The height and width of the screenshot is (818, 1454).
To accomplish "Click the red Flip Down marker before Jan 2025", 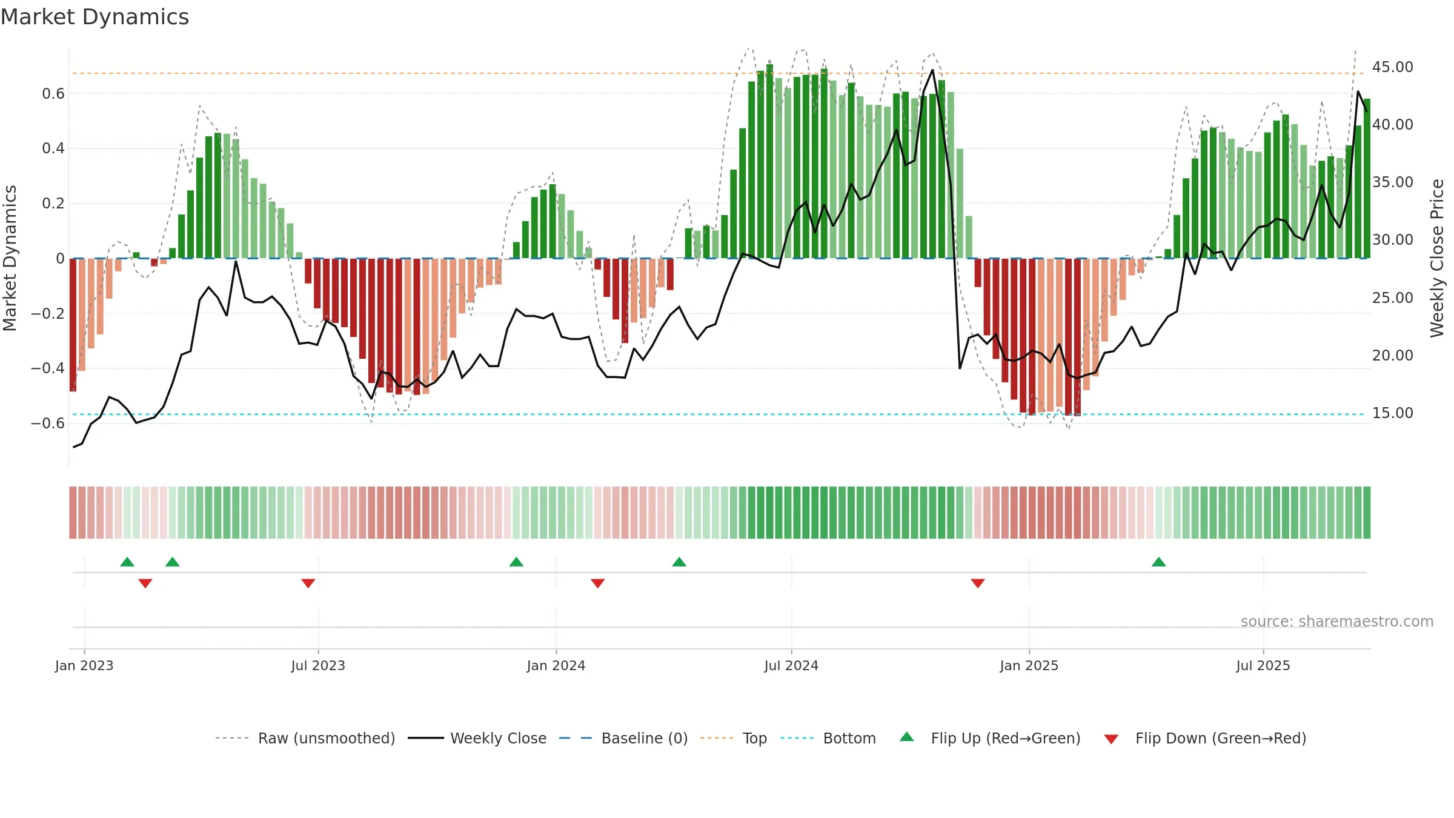I will point(978,583).
